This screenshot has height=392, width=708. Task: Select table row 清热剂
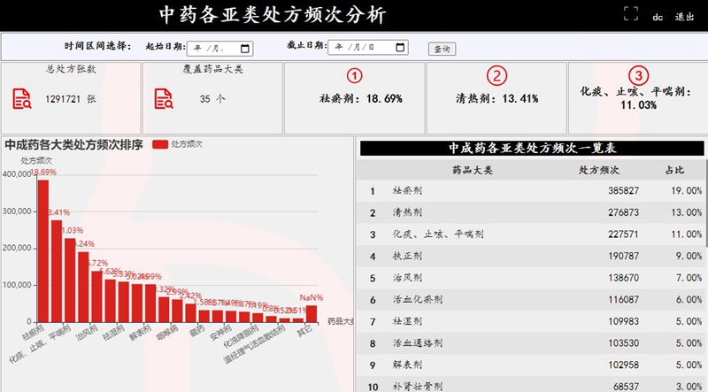tap(530, 212)
